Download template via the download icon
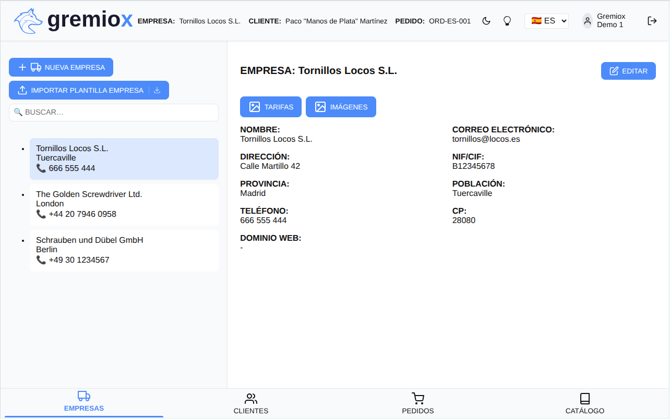The height and width of the screenshot is (419, 670). (x=157, y=90)
